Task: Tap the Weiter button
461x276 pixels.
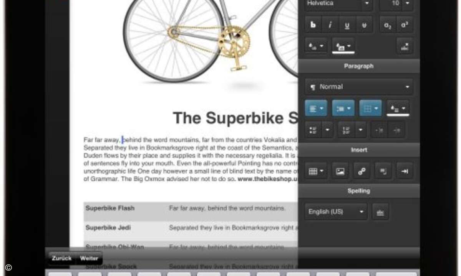Action: pyautogui.click(x=89, y=258)
